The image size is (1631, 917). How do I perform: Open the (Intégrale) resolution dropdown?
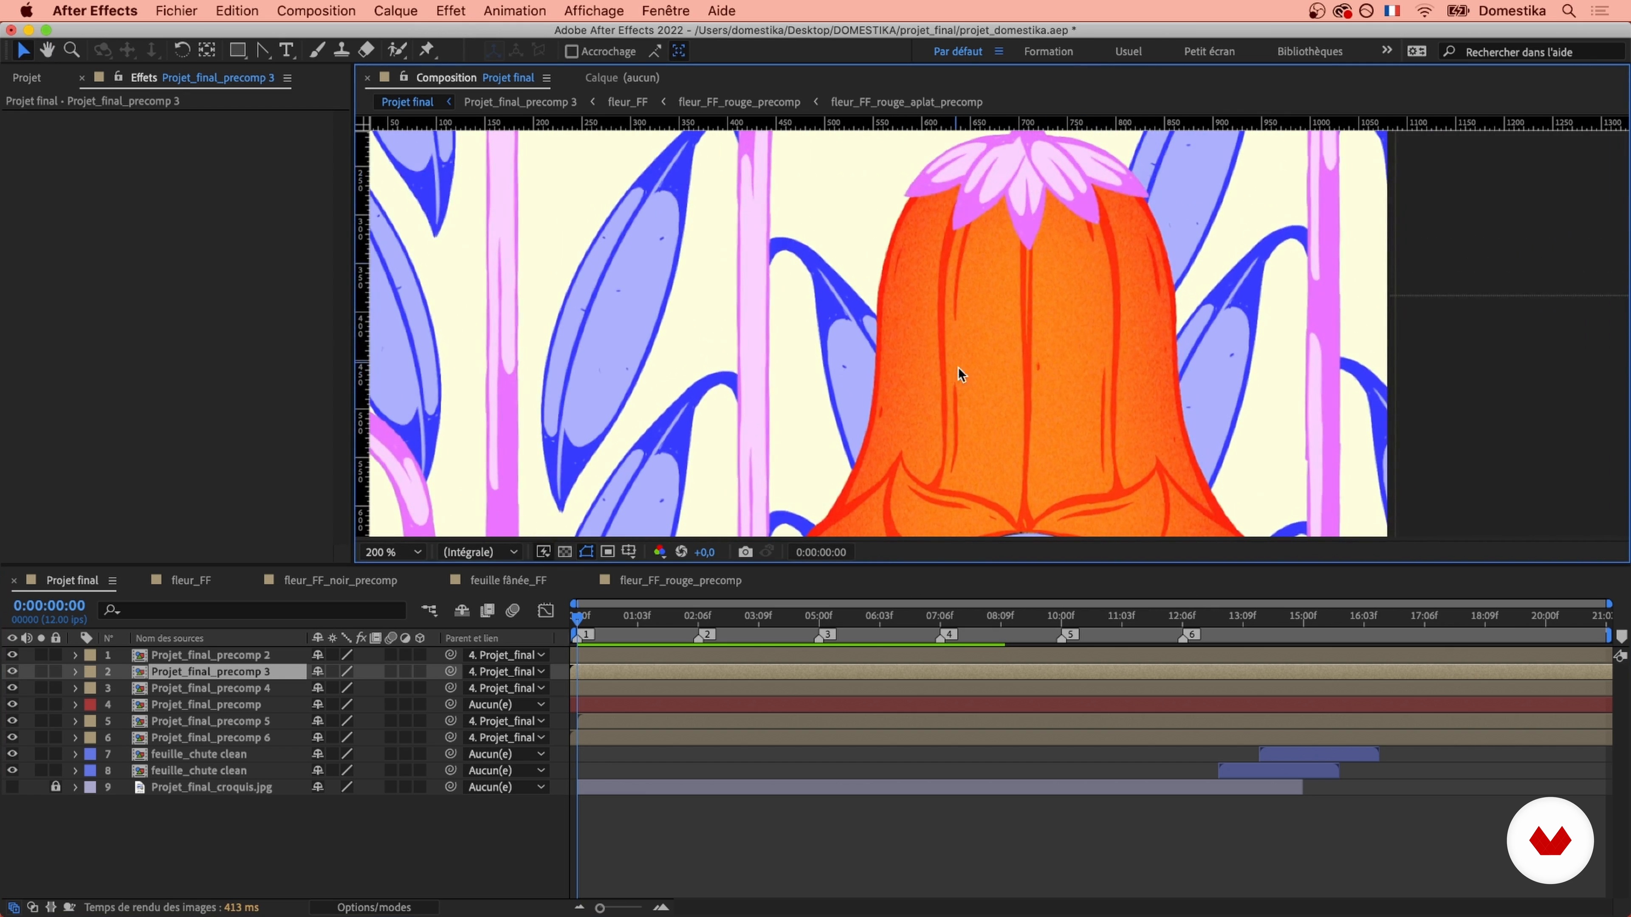click(x=480, y=552)
